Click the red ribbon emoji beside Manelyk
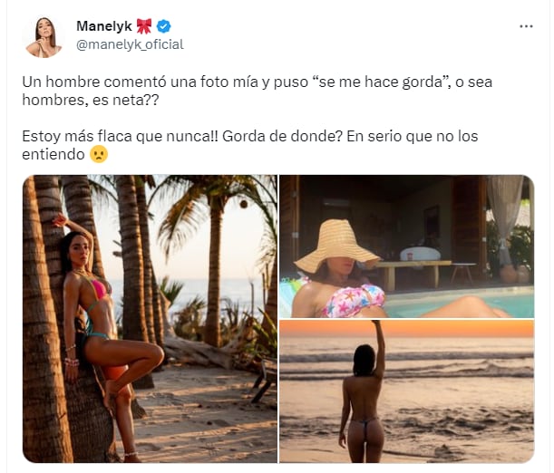Image resolution: width=554 pixels, height=473 pixels. point(144,26)
